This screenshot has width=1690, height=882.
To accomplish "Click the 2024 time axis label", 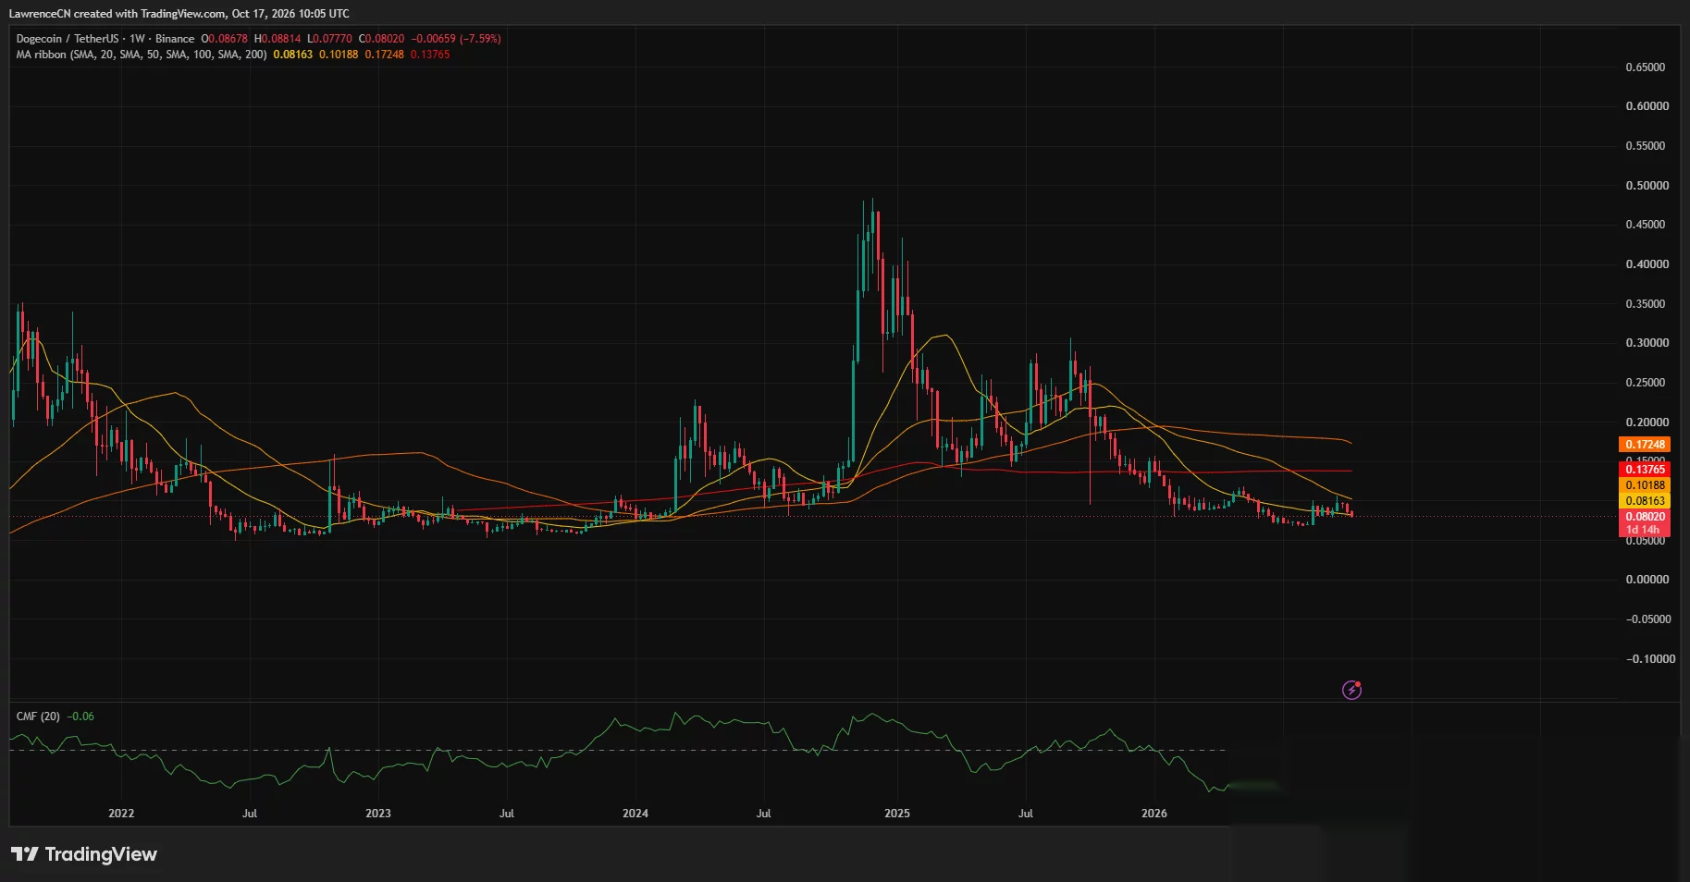I will (x=635, y=814).
